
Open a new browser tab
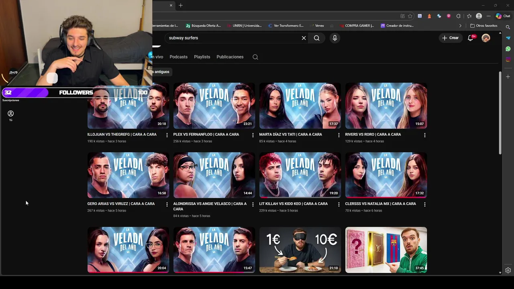[181, 5]
